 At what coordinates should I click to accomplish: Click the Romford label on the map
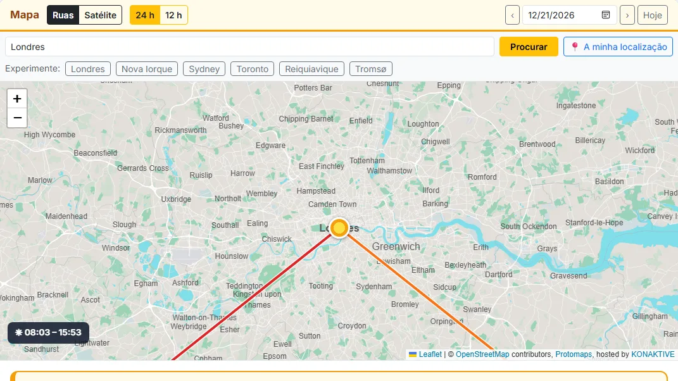[482, 177]
